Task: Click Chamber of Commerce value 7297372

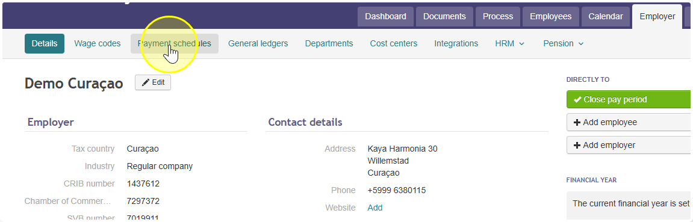Action: (143, 202)
